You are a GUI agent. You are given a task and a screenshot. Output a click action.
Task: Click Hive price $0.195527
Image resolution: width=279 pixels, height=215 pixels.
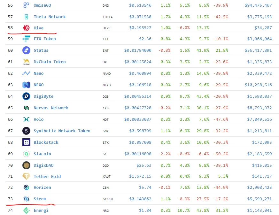pos(140,28)
